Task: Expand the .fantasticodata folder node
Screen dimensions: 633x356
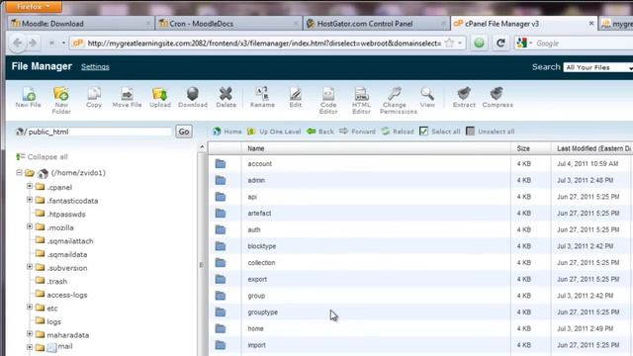Action: (30, 200)
